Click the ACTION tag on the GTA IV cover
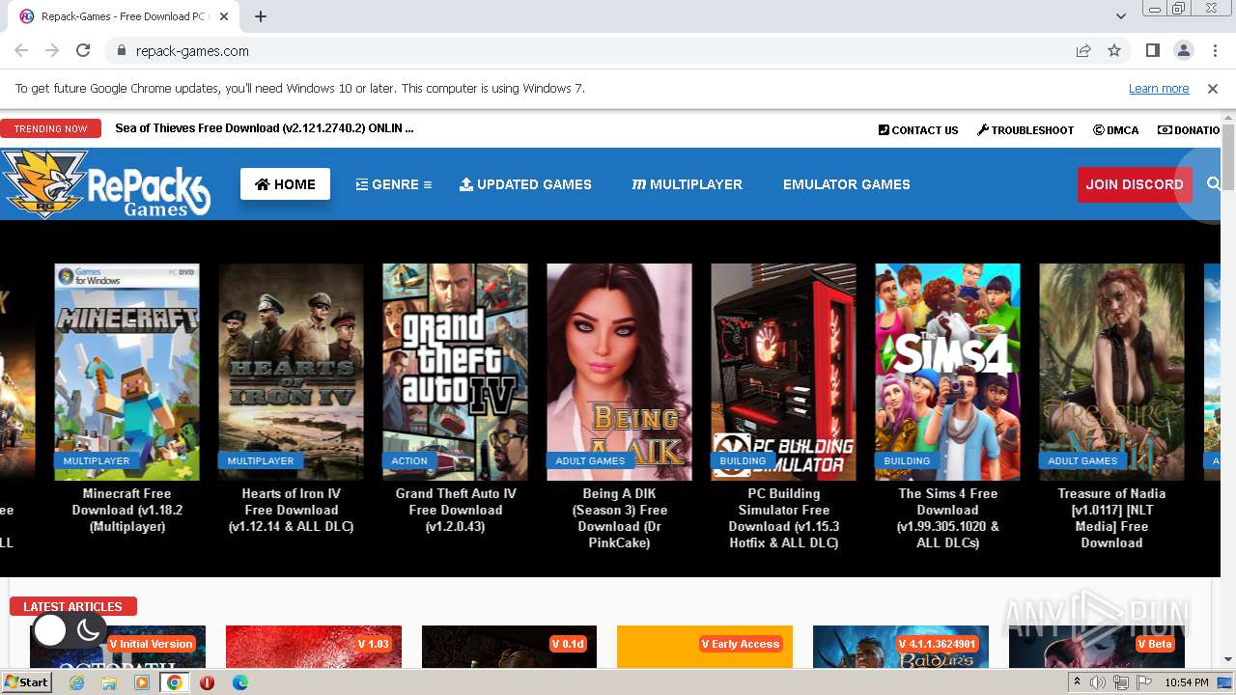 coord(409,460)
